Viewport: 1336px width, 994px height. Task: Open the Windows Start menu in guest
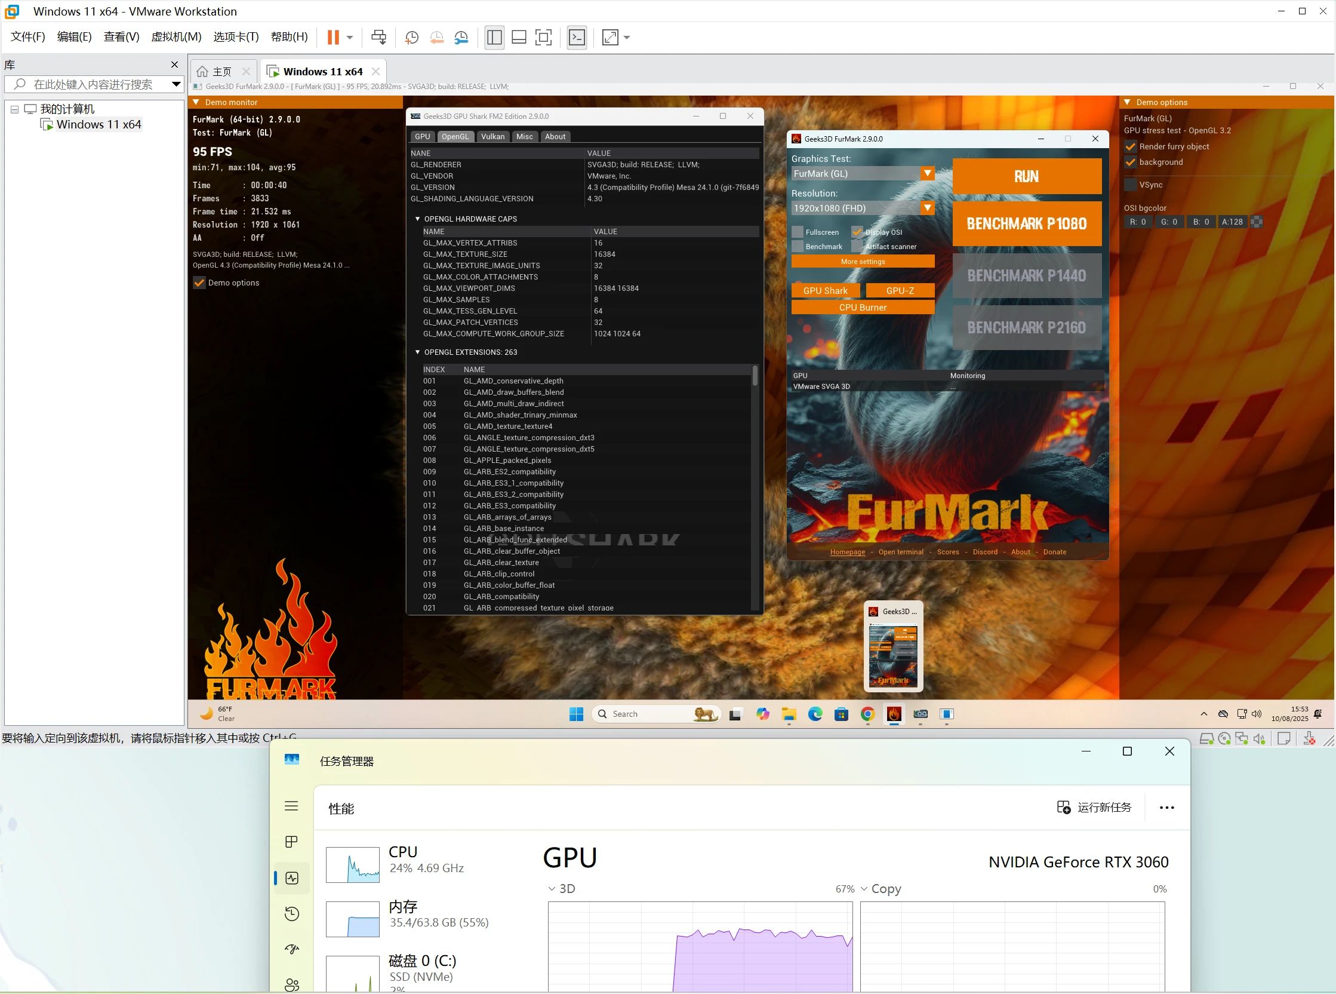click(576, 714)
